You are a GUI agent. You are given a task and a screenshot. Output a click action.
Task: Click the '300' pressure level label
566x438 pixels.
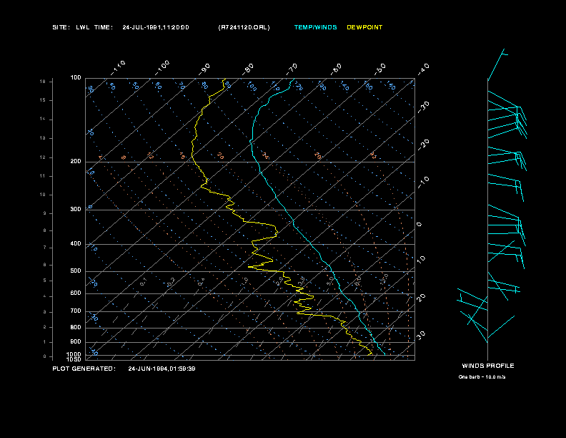(x=76, y=210)
